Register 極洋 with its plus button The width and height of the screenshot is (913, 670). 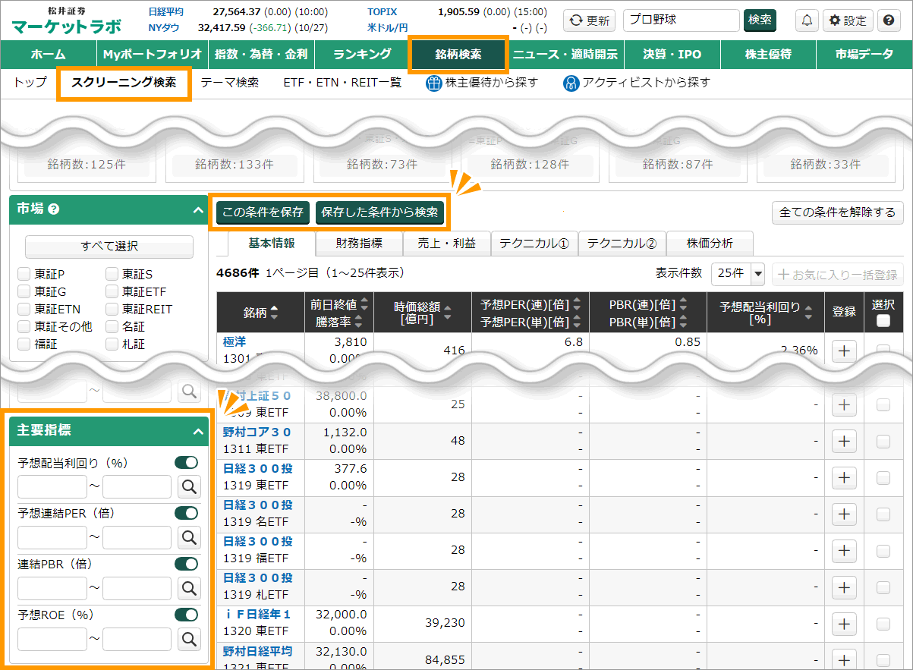(x=844, y=351)
